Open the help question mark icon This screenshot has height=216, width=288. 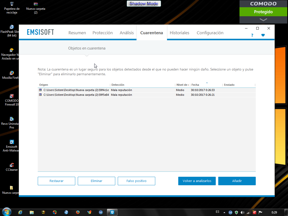click(252, 35)
